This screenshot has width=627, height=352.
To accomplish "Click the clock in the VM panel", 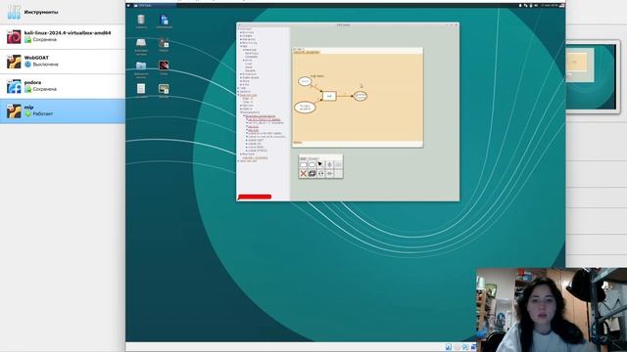I will (x=550, y=6).
